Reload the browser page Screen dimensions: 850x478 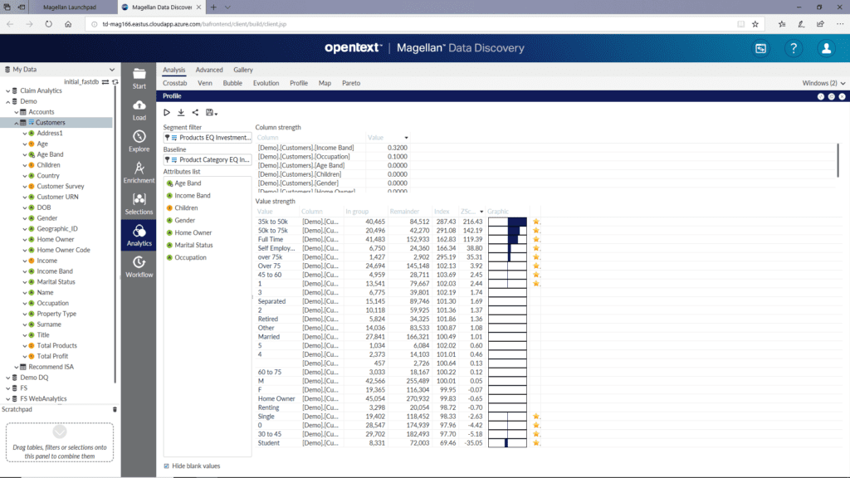(49, 24)
